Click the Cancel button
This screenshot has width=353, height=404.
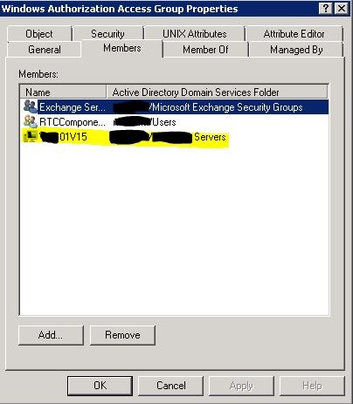[x=171, y=386]
